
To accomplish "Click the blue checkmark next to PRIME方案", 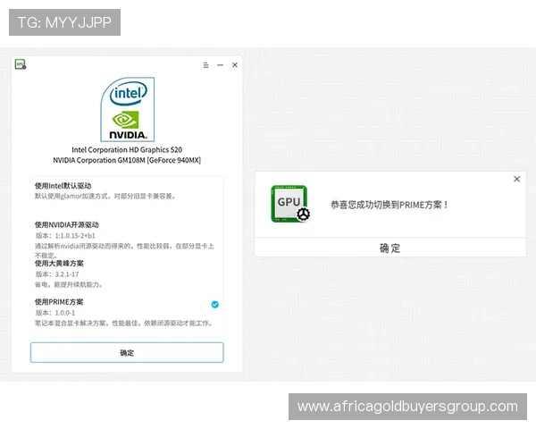I will [215, 305].
